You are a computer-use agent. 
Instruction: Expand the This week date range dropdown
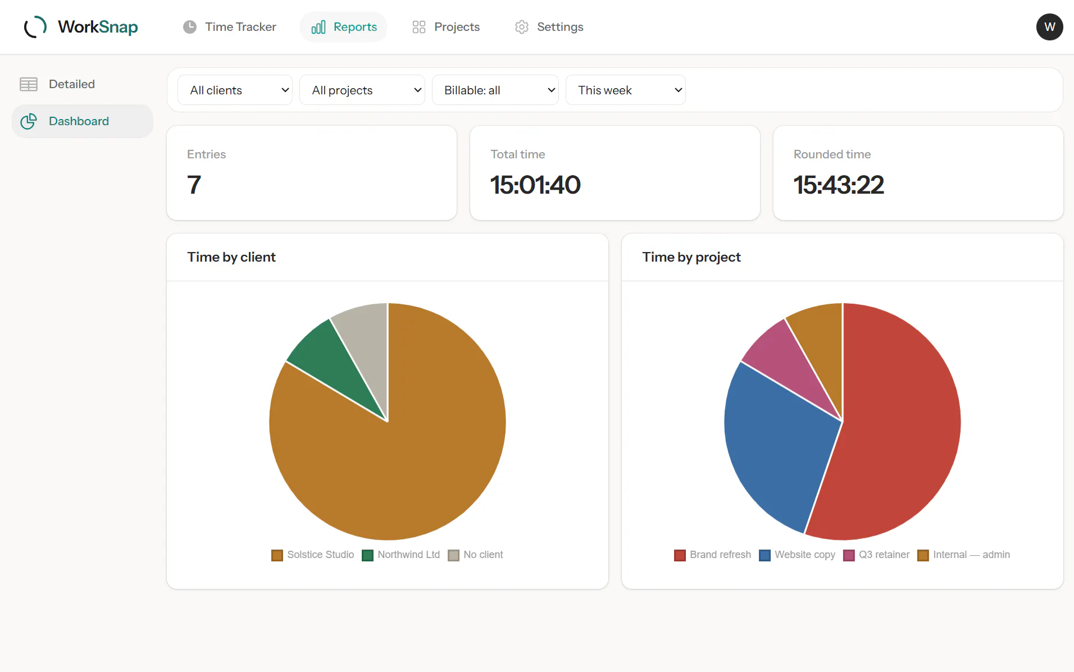click(x=626, y=90)
